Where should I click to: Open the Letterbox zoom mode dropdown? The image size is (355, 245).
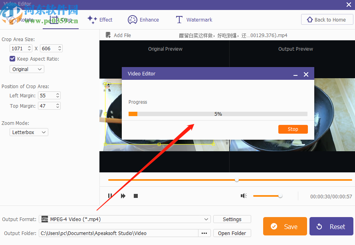[29, 132]
